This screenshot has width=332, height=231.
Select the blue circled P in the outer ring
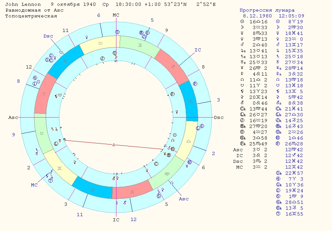pyautogui.click(x=195, y=84)
